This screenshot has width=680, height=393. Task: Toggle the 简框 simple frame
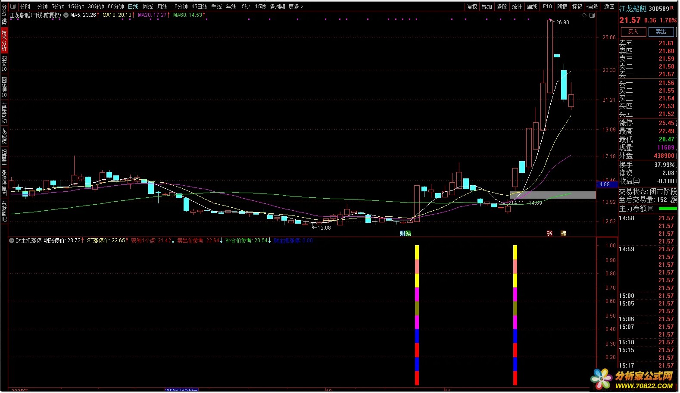click(562, 6)
